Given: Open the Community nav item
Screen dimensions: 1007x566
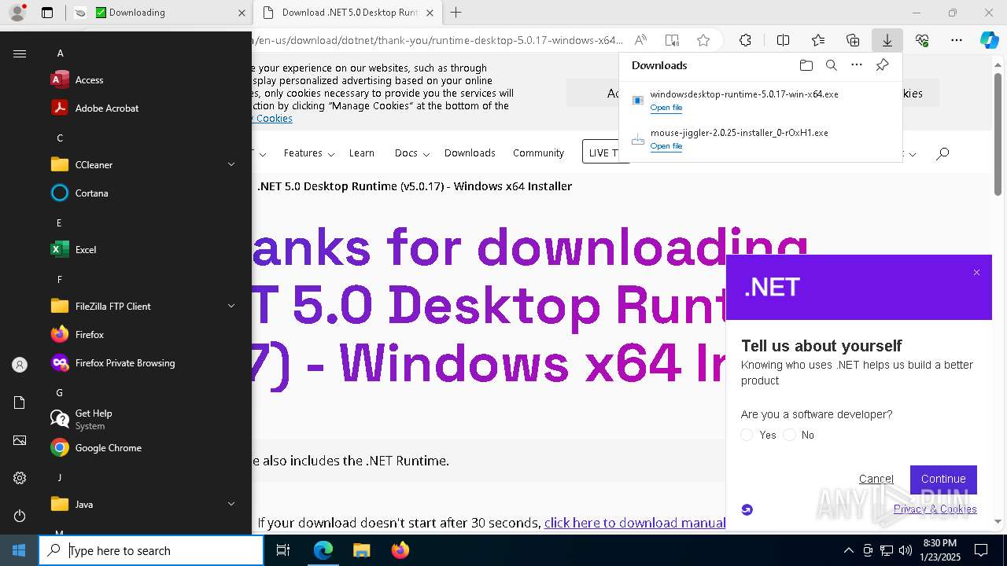Looking at the screenshot, I should [538, 153].
